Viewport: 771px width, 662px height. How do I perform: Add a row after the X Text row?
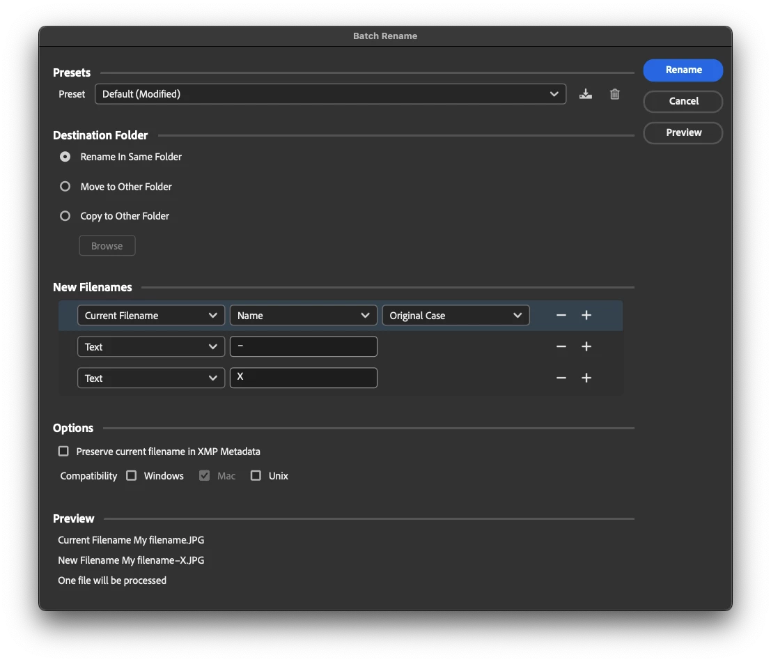(x=586, y=378)
